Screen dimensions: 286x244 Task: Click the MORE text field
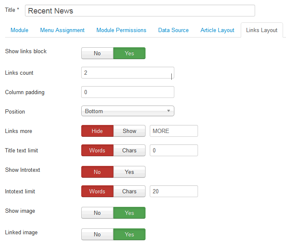[x=174, y=131]
